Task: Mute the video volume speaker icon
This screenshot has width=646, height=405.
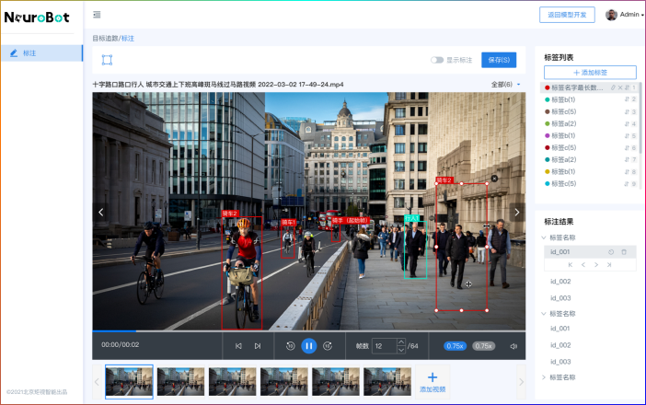Action: click(513, 346)
